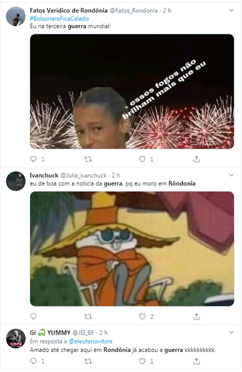The image size is (242, 372).
Task: Expand the Ivanchuck tweet options chevron
Action: point(231,175)
